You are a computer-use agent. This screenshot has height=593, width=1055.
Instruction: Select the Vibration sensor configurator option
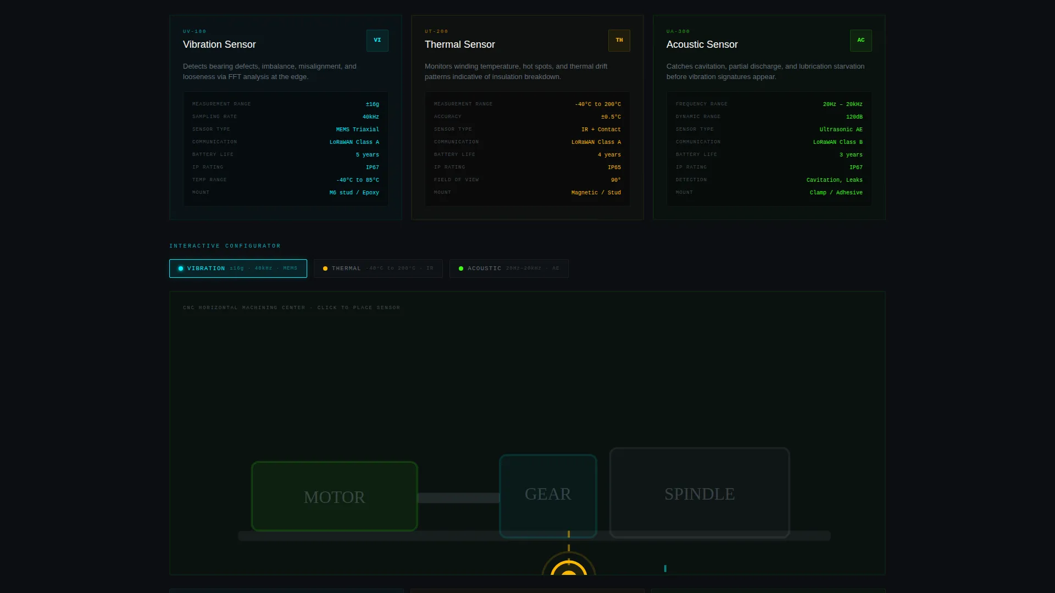point(238,268)
